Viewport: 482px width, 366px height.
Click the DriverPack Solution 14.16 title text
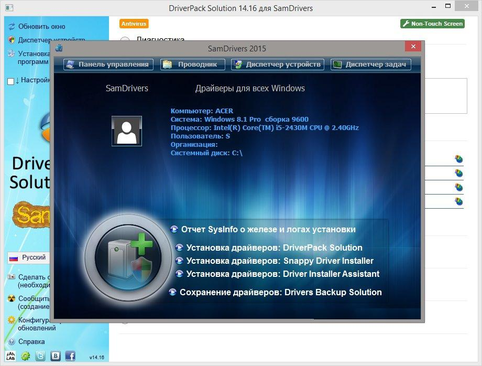[240, 8]
